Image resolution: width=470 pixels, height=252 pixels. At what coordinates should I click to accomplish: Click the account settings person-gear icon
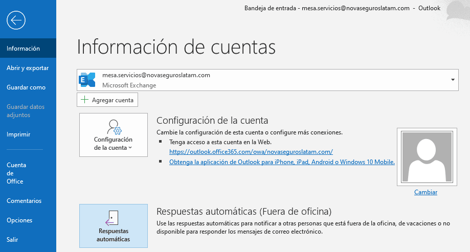point(113,126)
